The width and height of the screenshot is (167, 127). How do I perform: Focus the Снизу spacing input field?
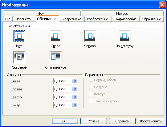pyautogui.click(x=63, y=105)
